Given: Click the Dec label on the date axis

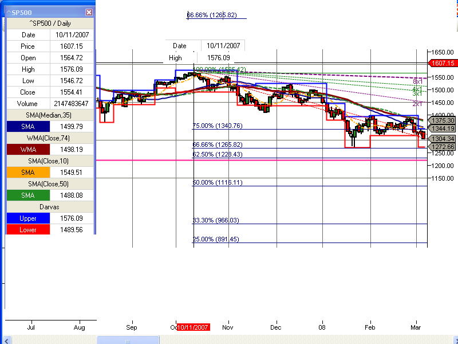Looking at the screenshot, I should click(276, 327).
